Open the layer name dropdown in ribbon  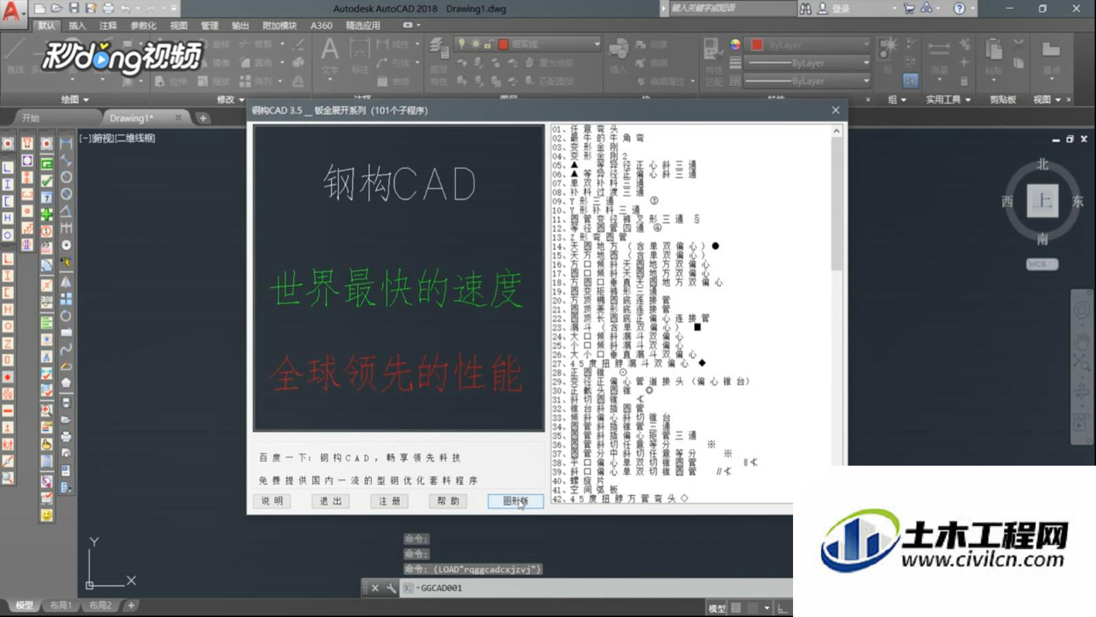(x=528, y=44)
